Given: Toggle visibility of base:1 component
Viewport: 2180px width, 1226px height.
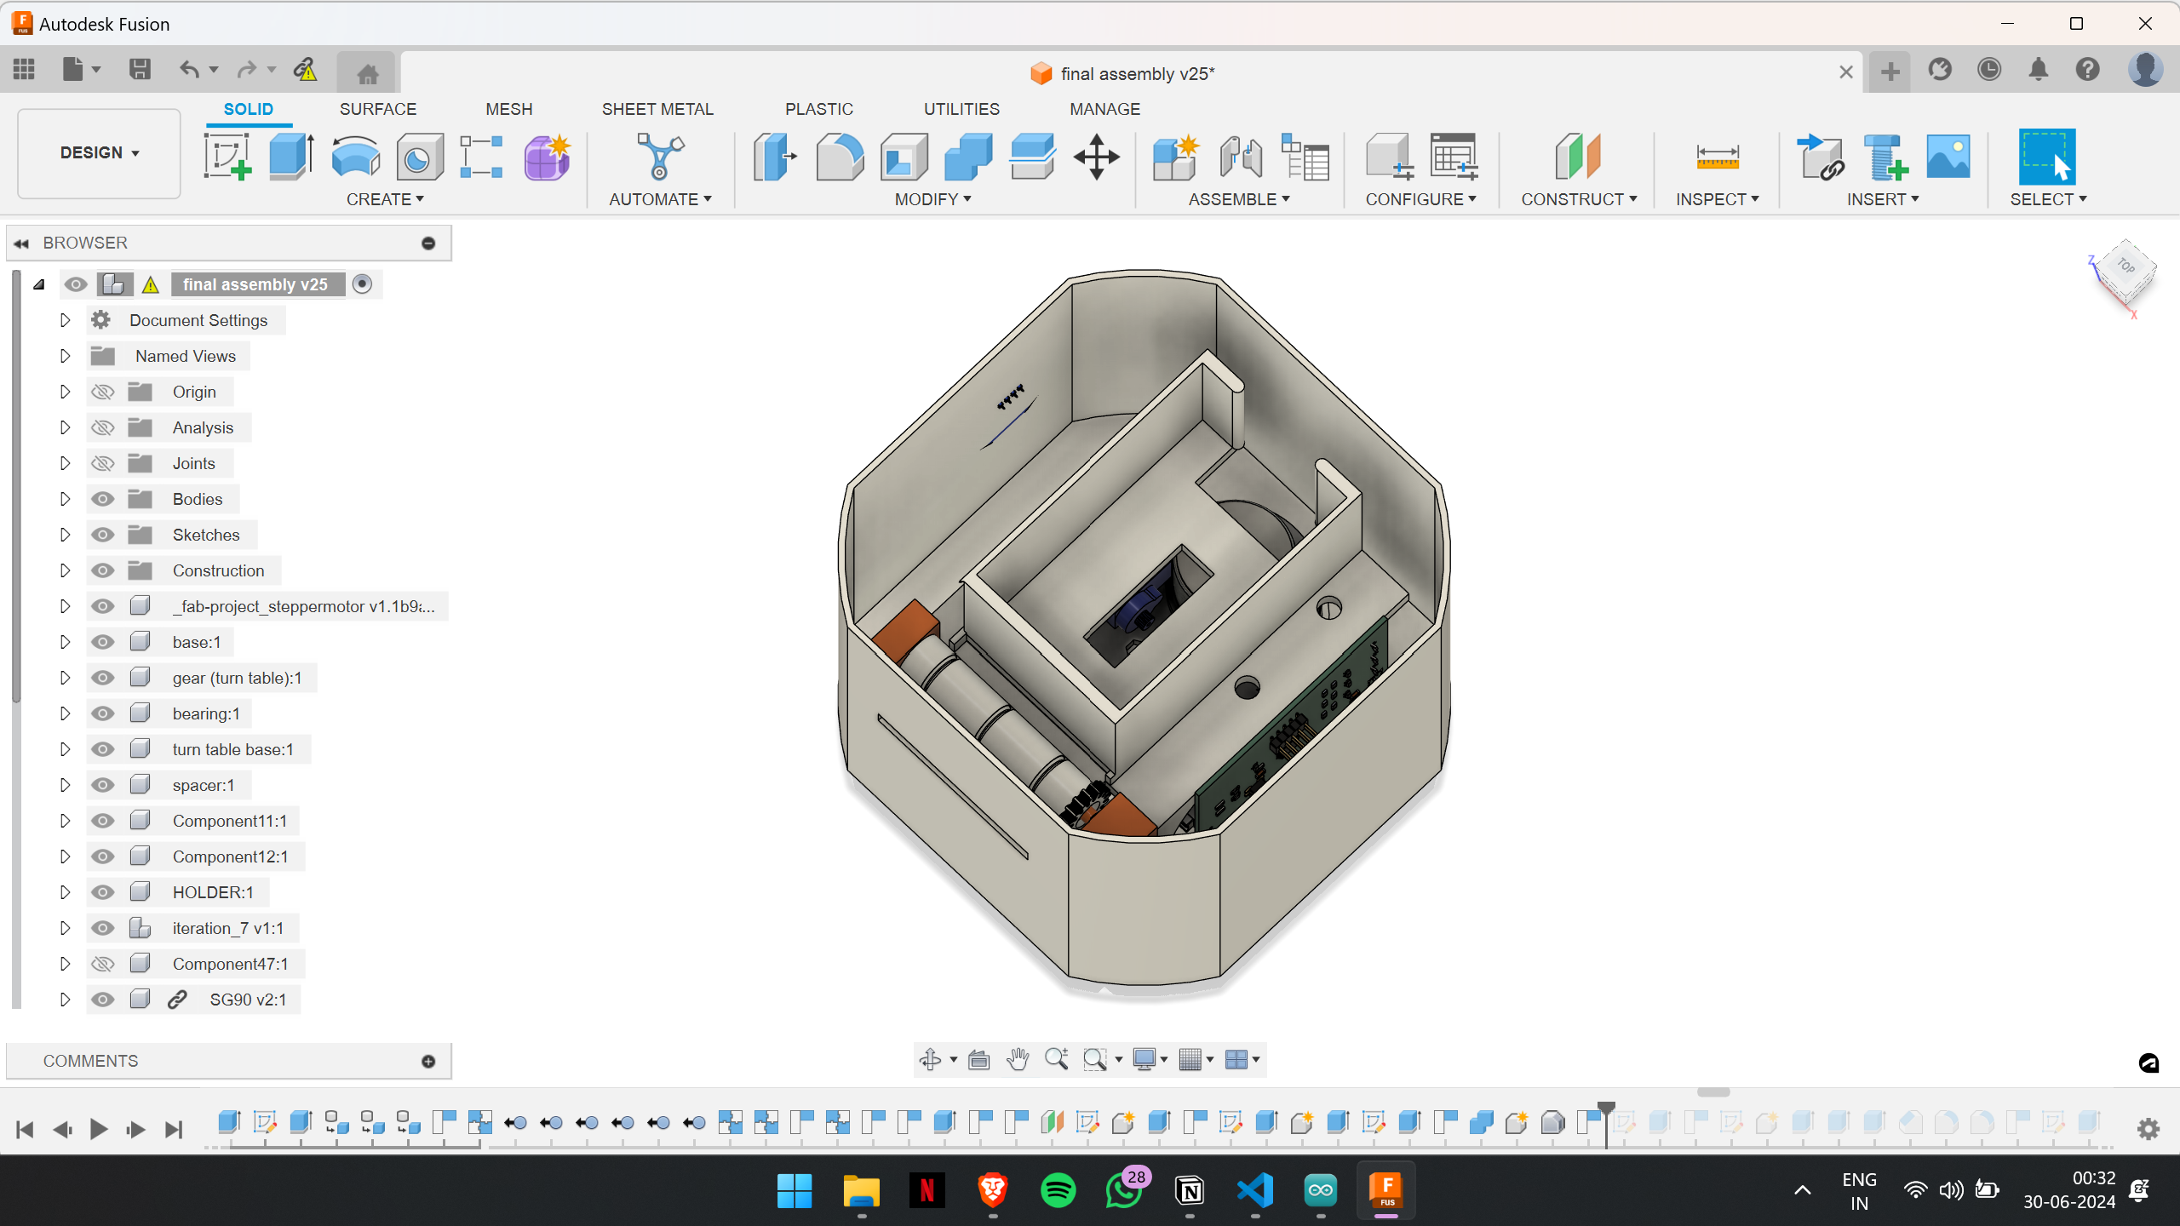Looking at the screenshot, I should (x=103, y=642).
